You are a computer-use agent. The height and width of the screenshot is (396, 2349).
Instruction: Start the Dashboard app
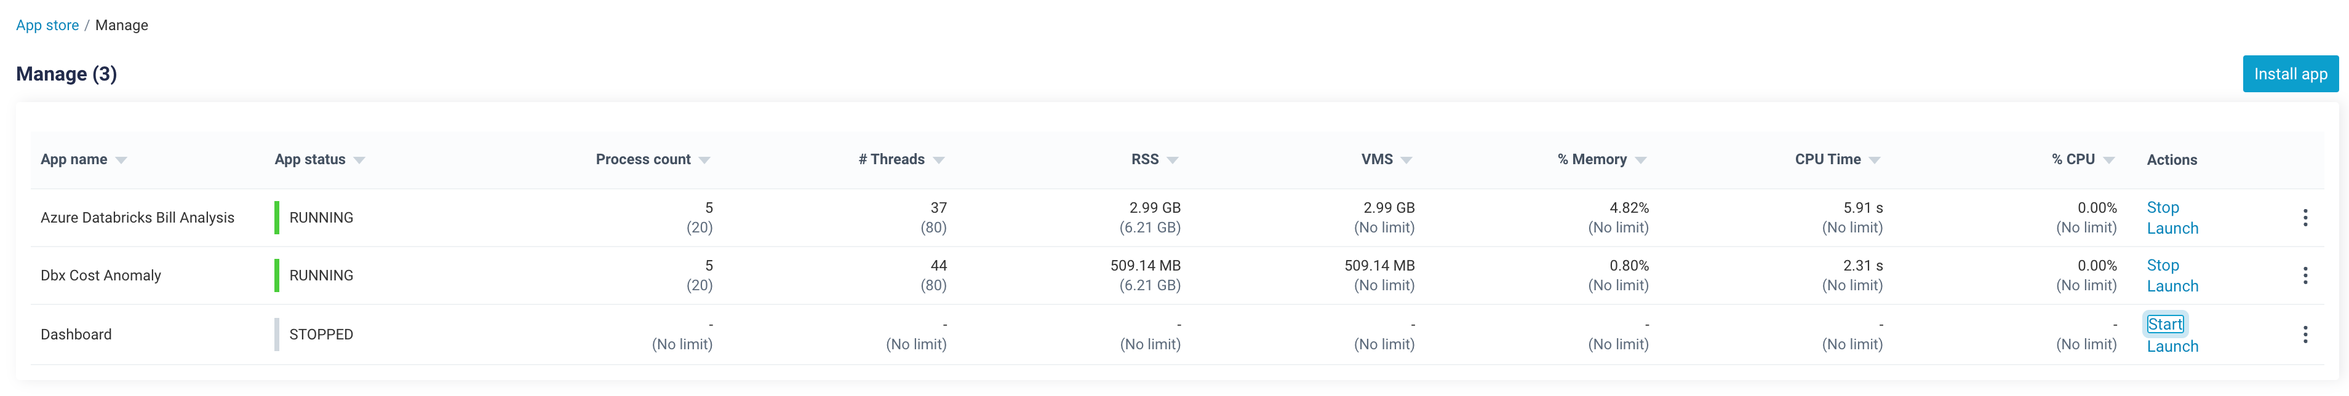click(2165, 324)
